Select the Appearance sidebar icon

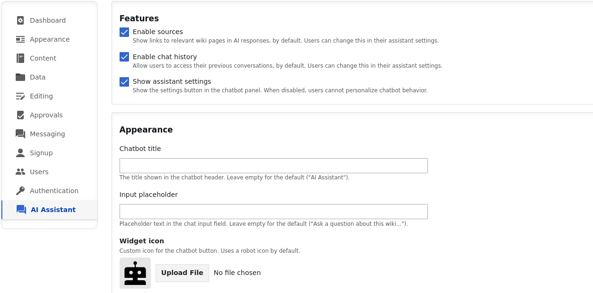(x=20, y=39)
